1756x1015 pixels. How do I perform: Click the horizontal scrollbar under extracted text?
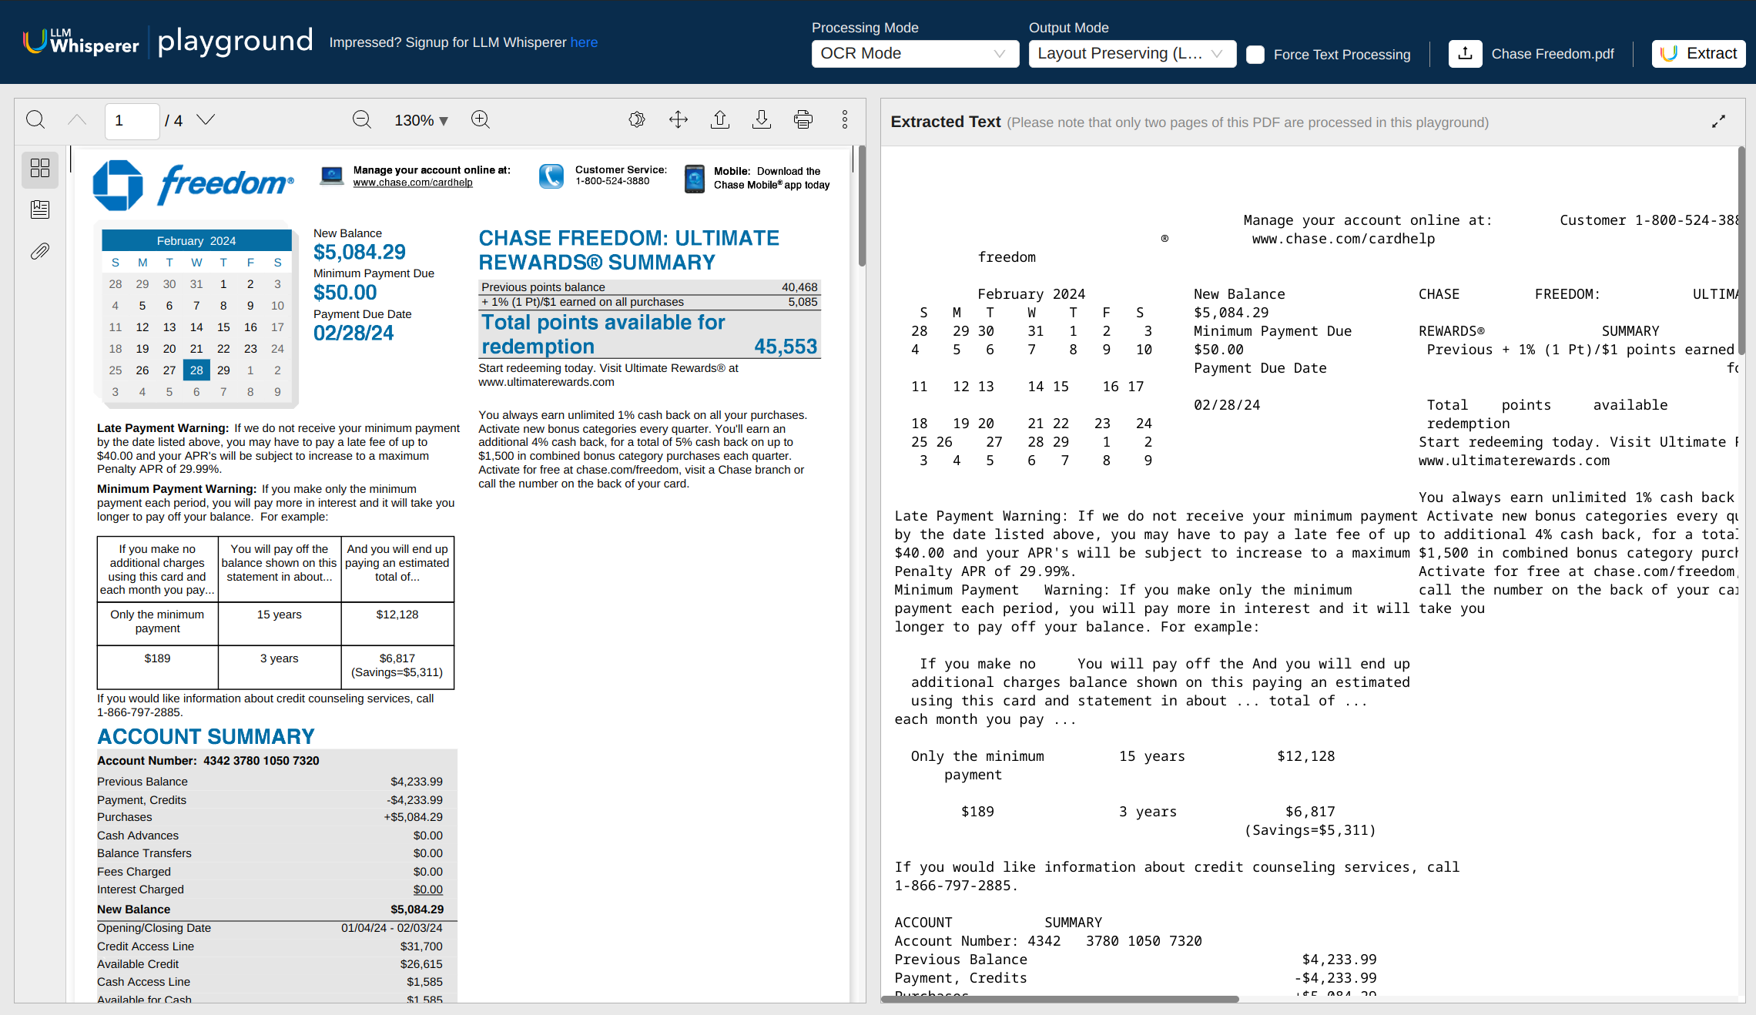coord(1060,999)
